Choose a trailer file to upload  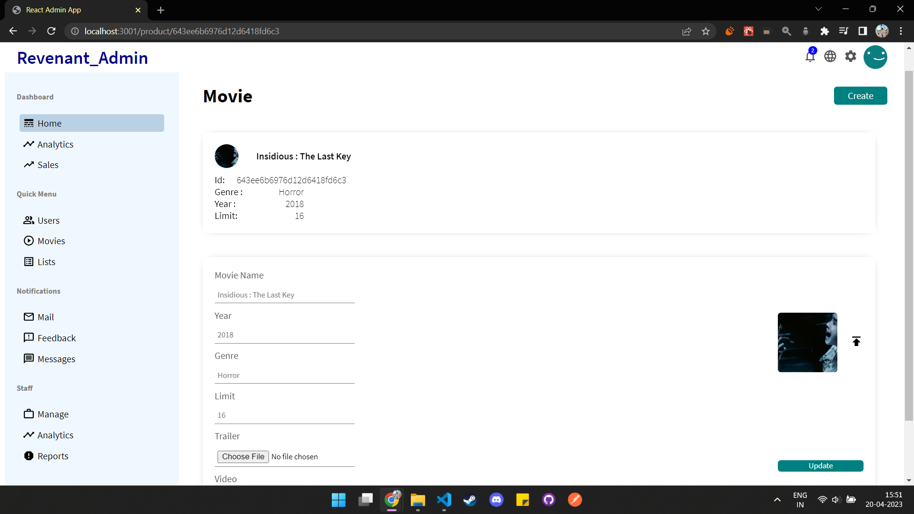click(x=243, y=456)
